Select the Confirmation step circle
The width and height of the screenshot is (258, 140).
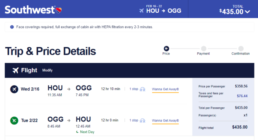[x=241, y=48]
